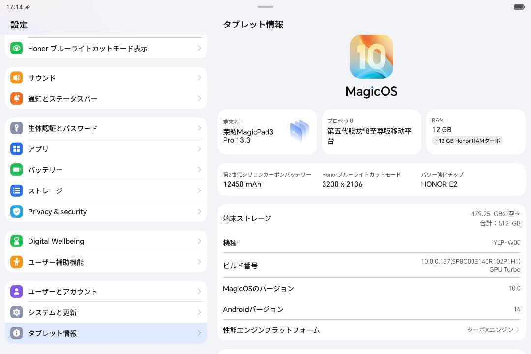Image resolution: width=531 pixels, height=354 pixels.
Task: Tap the +12 GB Honor RAMターボ badge
Action: (468, 141)
